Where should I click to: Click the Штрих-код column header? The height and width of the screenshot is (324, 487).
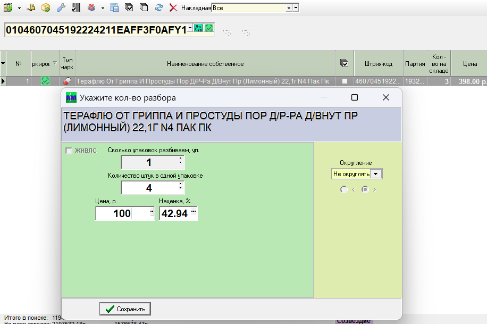point(379,64)
